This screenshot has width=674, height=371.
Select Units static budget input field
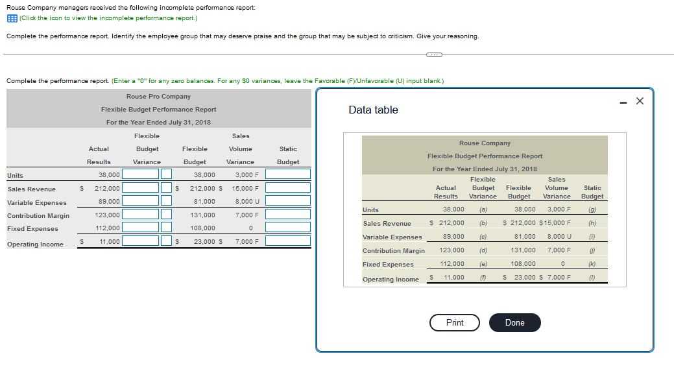[x=288, y=174]
